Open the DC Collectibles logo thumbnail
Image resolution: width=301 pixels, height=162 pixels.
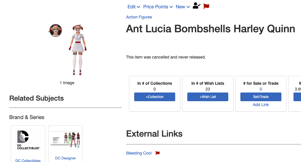point(28,140)
